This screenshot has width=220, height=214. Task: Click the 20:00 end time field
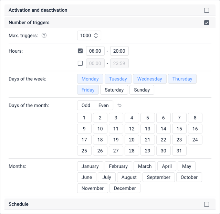(119, 51)
